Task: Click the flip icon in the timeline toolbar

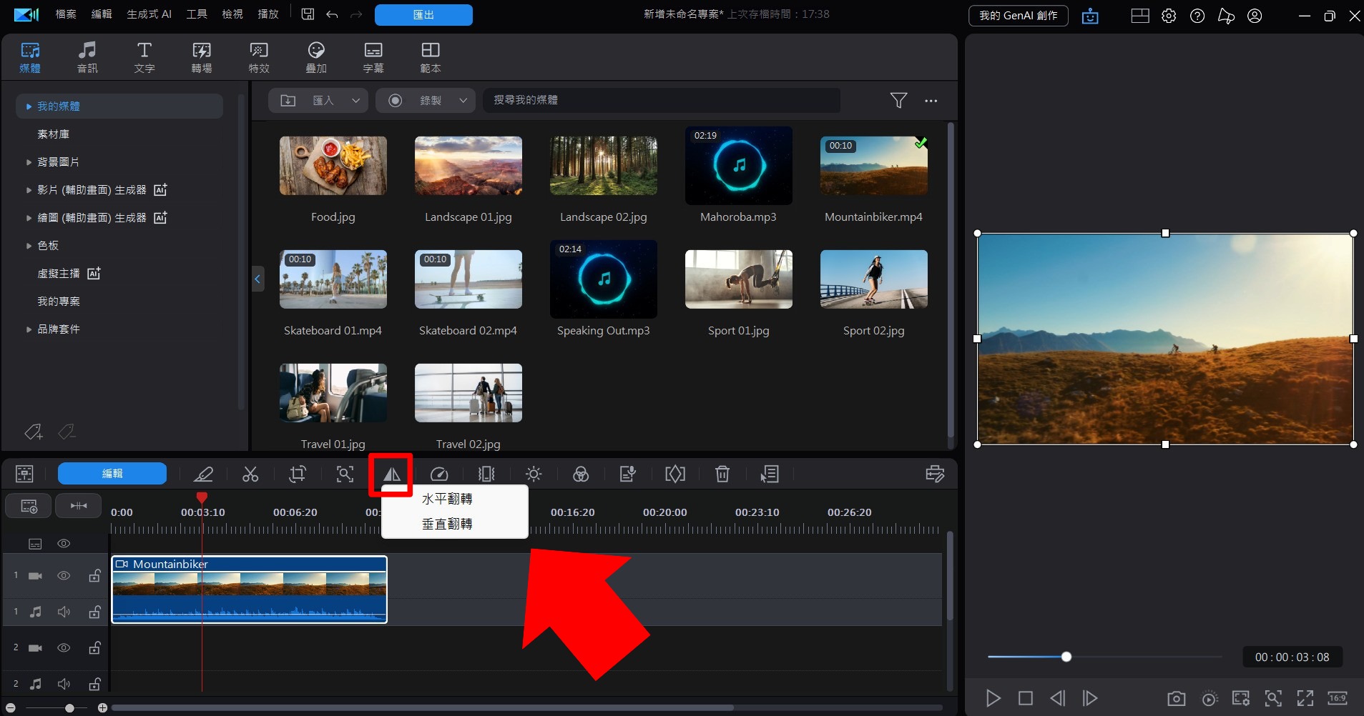Action: [x=391, y=474]
